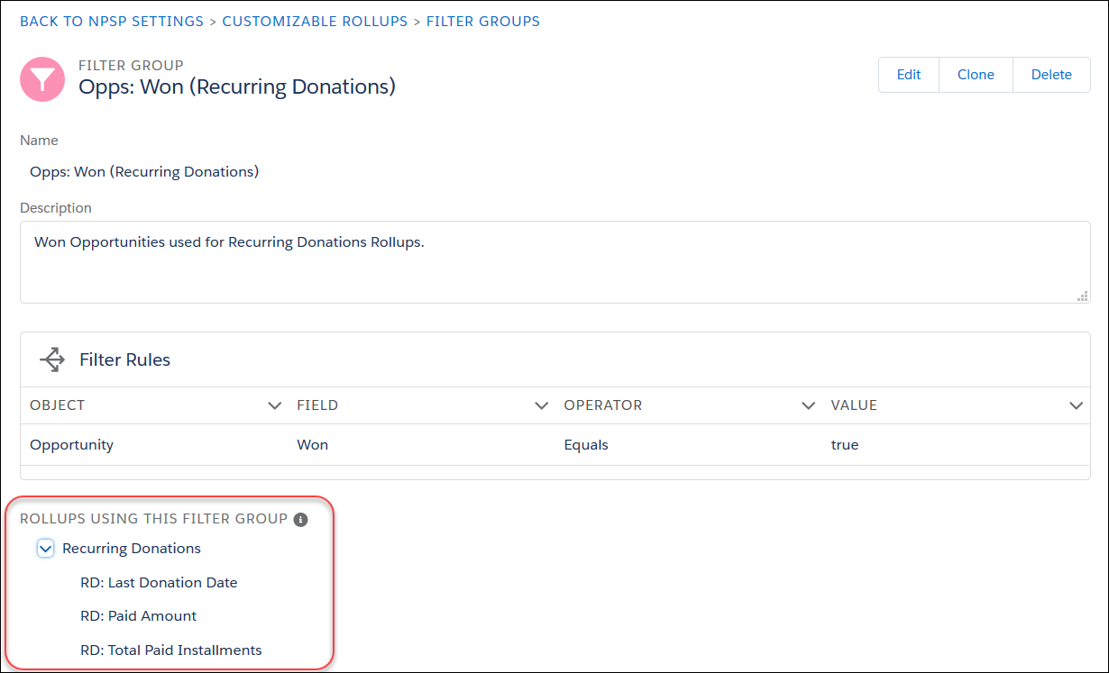Open the VALUE column dropdown
This screenshot has width=1109, height=673.
click(1076, 405)
